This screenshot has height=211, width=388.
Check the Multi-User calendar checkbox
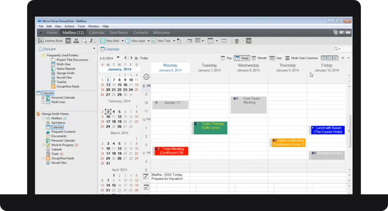(43, 102)
